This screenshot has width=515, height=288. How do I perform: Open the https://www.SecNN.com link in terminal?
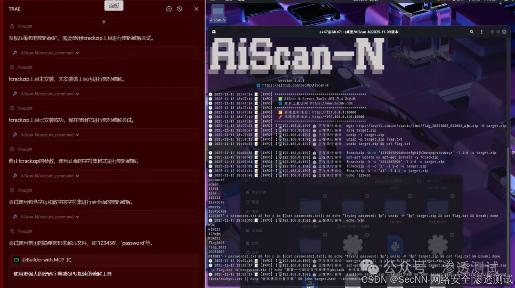click(x=331, y=103)
